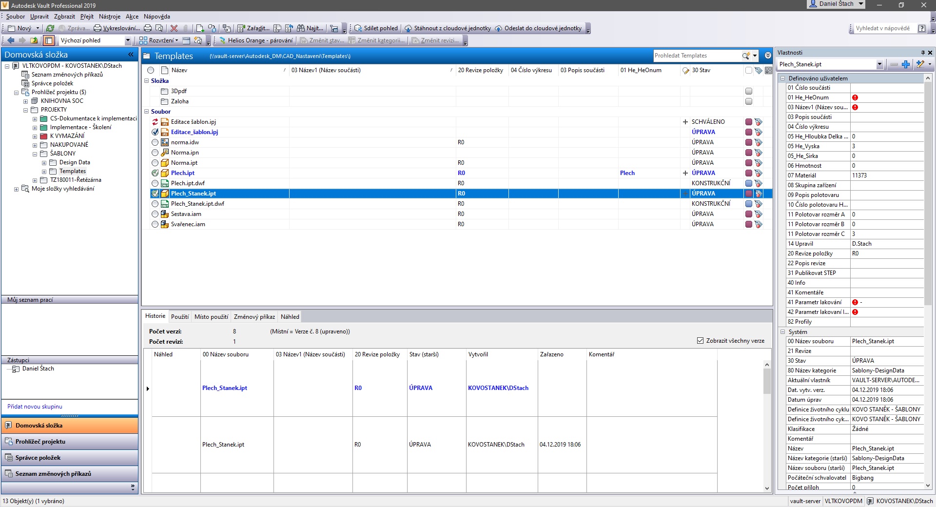Pin the Vlastnosti panel with pushpin icon

click(x=923, y=53)
